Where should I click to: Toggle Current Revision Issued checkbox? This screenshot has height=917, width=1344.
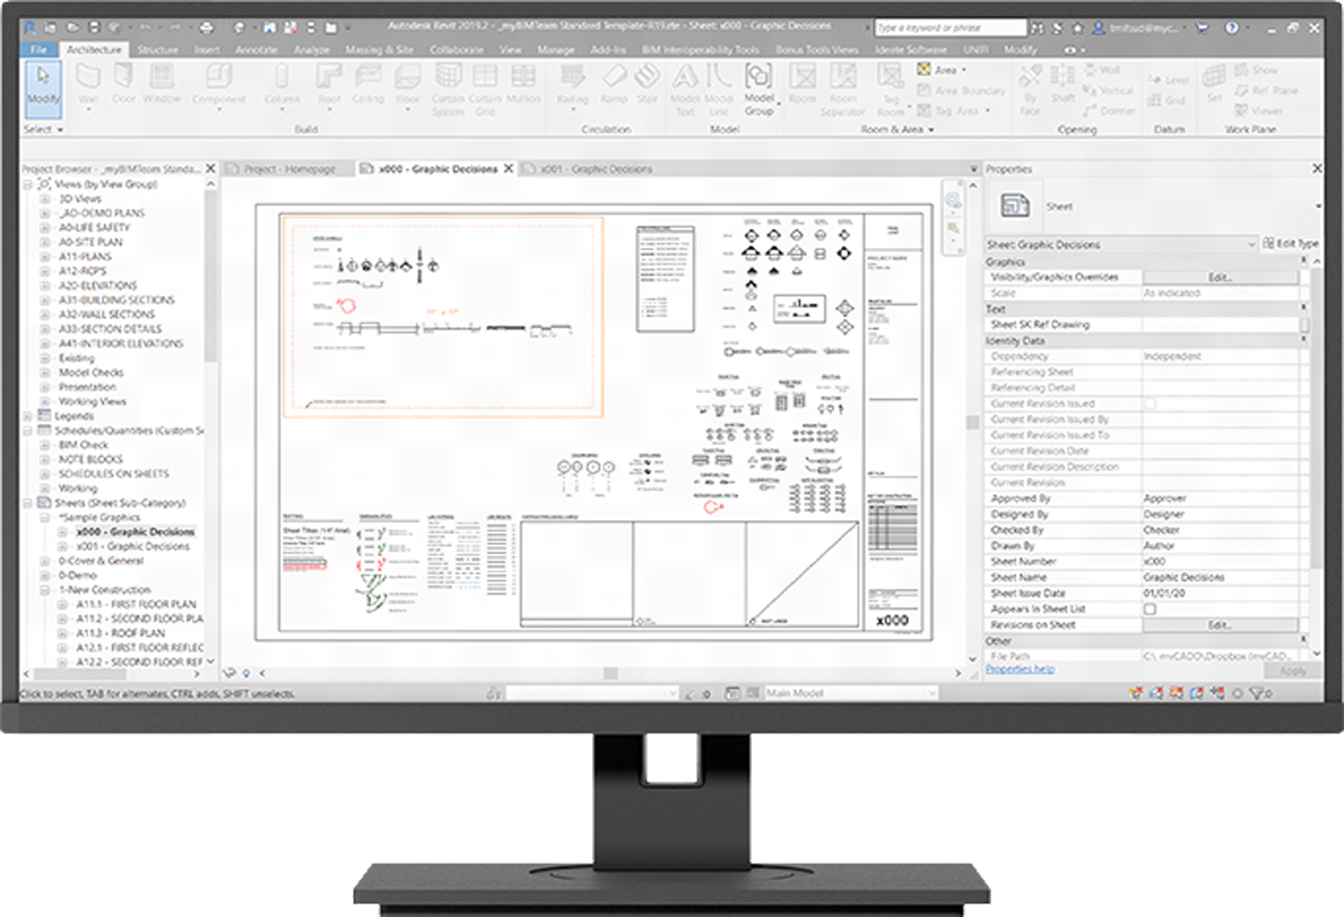[1150, 404]
